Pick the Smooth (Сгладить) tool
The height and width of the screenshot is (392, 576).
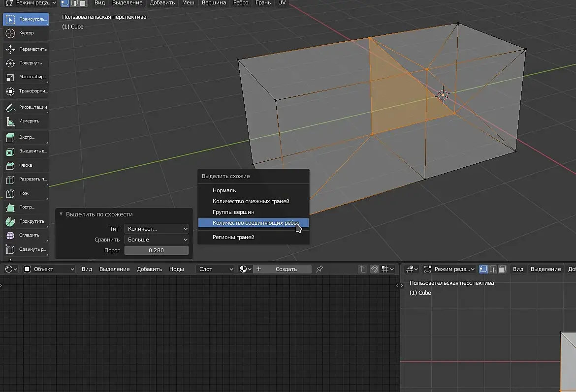point(26,235)
